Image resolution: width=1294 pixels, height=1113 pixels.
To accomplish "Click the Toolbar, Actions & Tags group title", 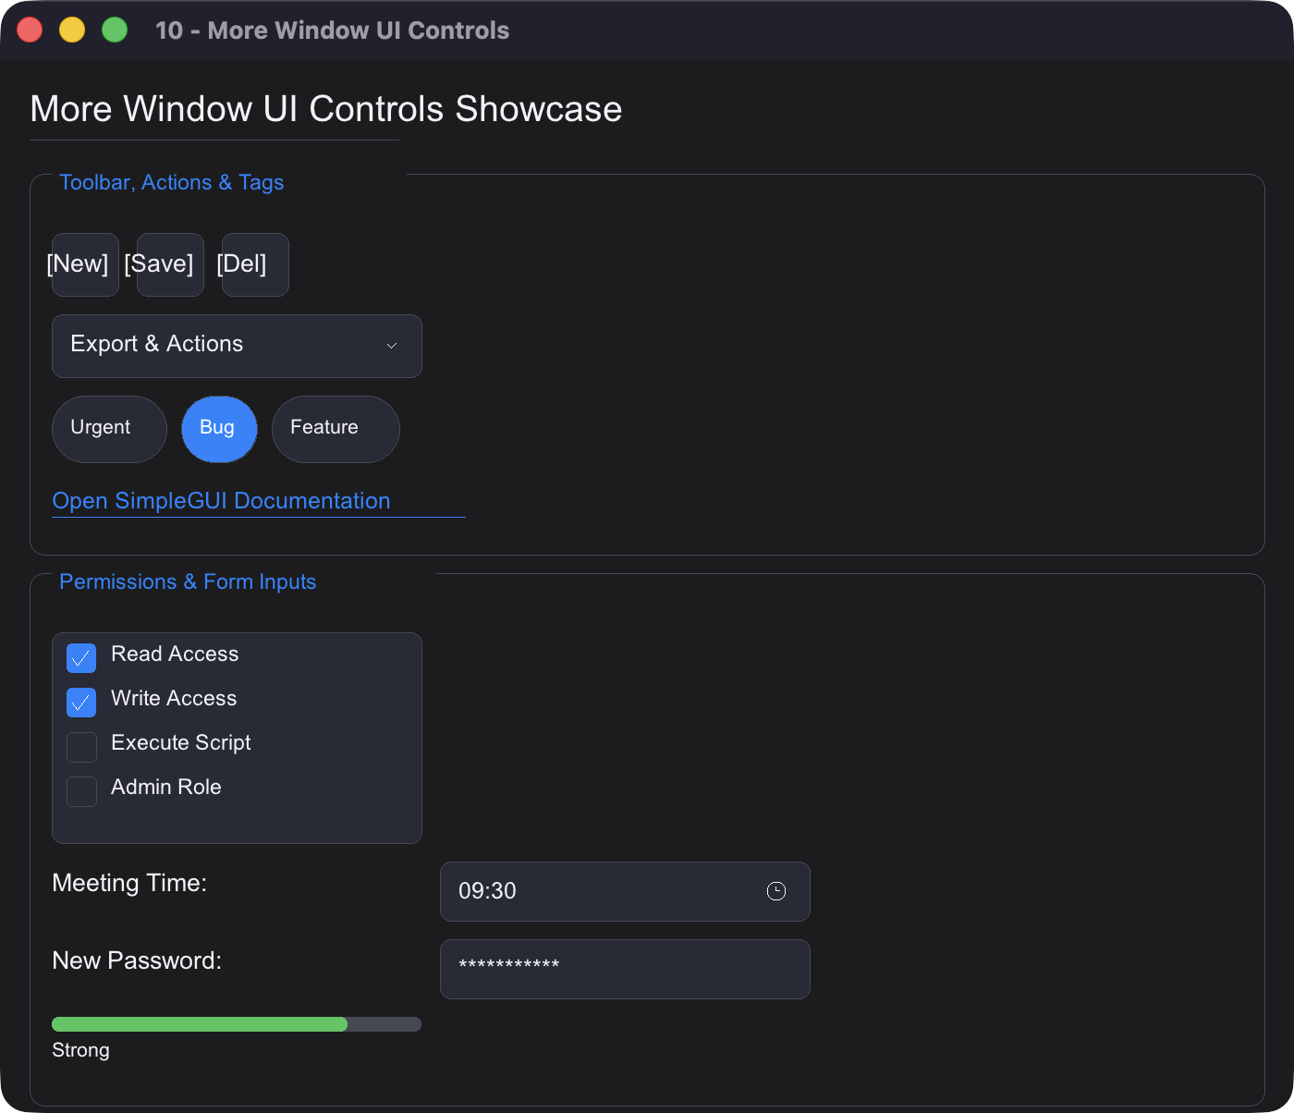I will (x=171, y=182).
